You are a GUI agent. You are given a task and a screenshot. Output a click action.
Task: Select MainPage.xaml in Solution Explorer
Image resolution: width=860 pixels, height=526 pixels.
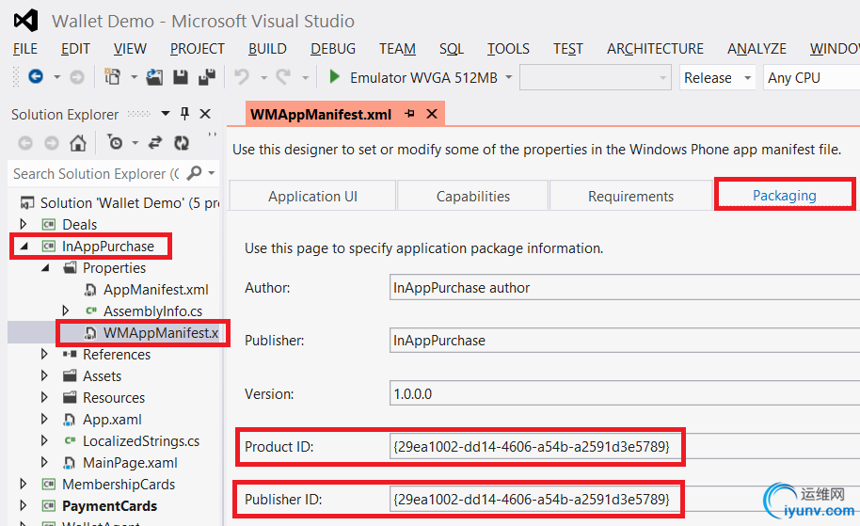(x=130, y=463)
